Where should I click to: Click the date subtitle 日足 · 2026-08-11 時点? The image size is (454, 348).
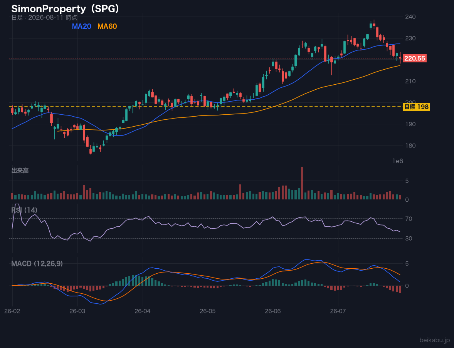tap(44, 18)
